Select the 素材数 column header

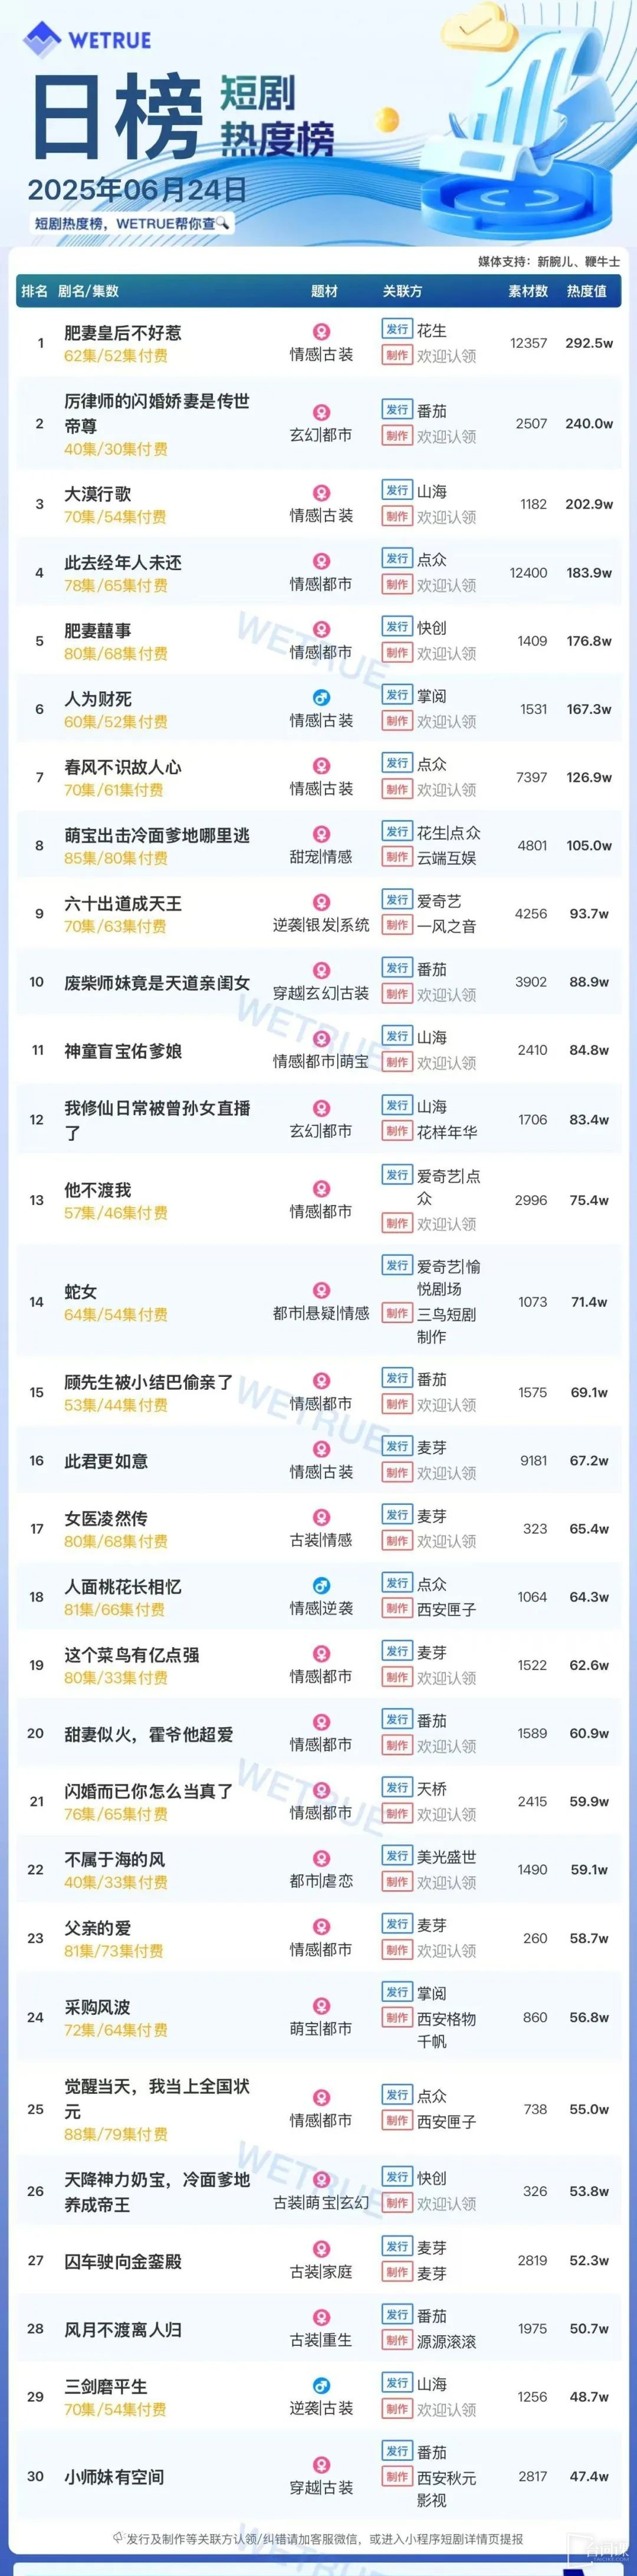pyautogui.click(x=528, y=291)
